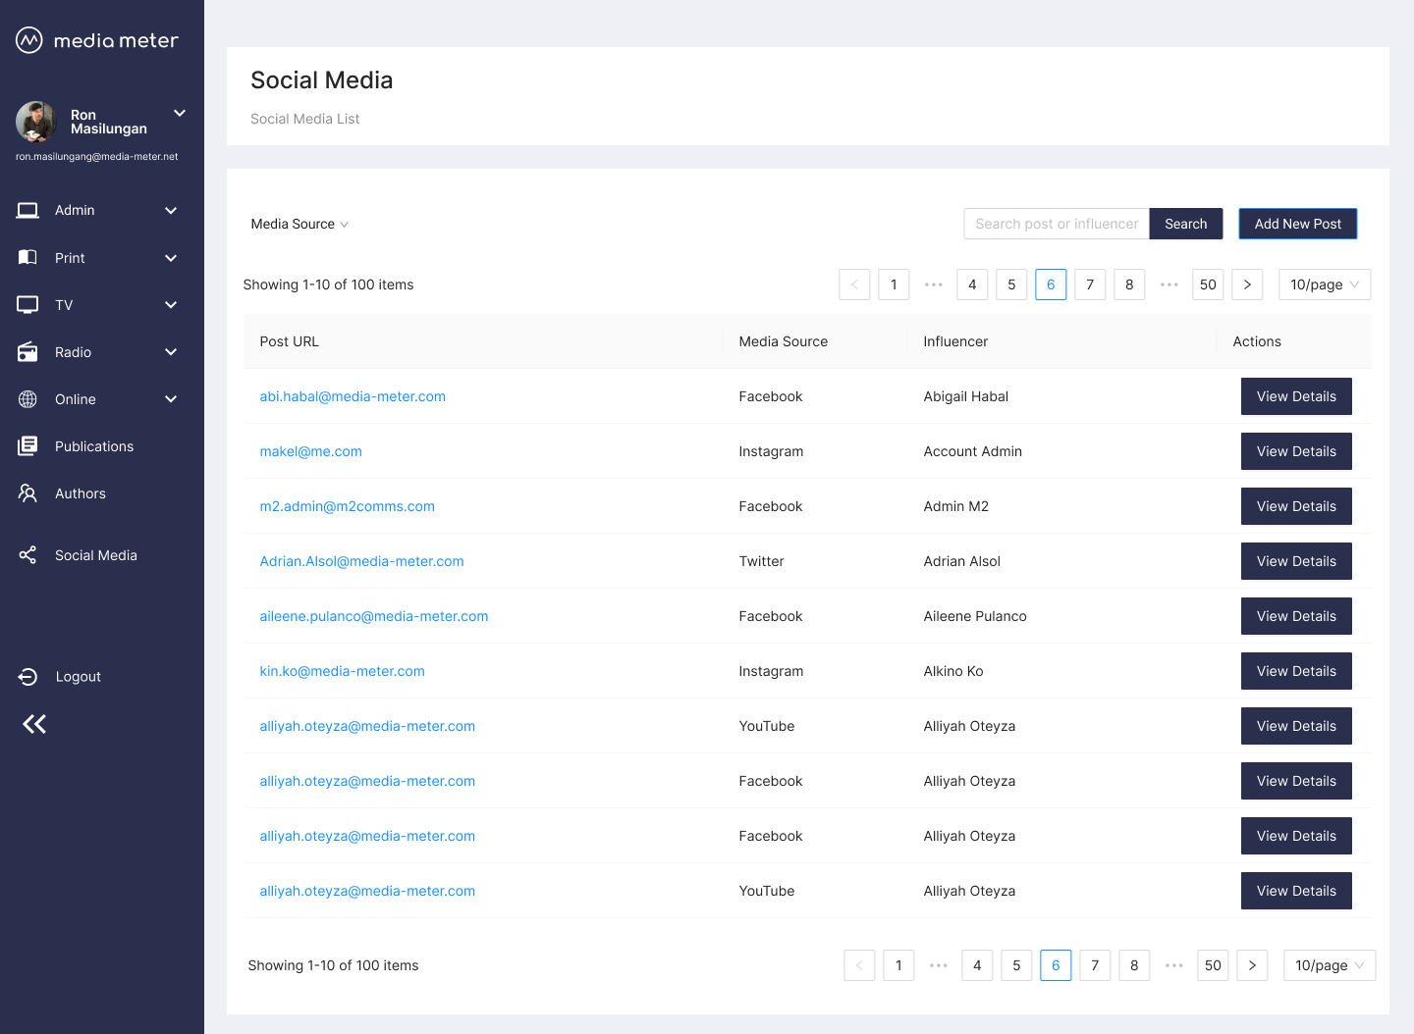Open the makel@me.com post link

(x=310, y=451)
